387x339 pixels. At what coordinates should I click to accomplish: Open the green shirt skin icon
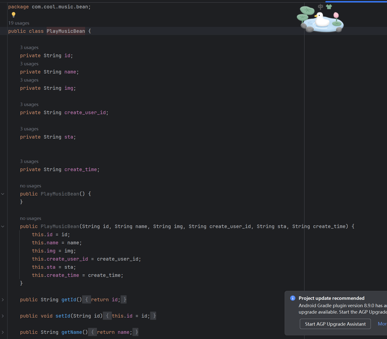pos(329,7)
